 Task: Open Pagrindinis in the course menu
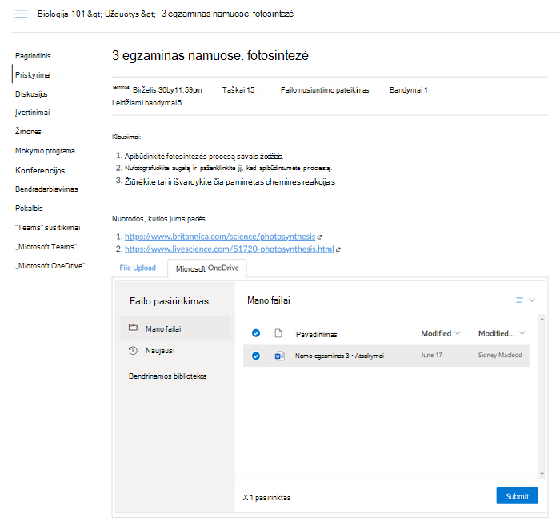tap(33, 56)
